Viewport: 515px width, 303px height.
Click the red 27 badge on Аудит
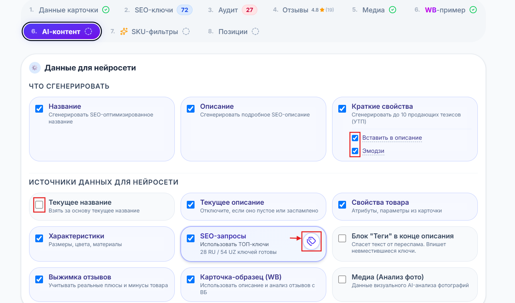pyautogui.click(x=249, y=10)
